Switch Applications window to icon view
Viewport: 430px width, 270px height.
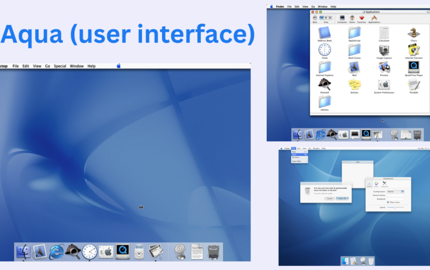click(x=322, y=18)
